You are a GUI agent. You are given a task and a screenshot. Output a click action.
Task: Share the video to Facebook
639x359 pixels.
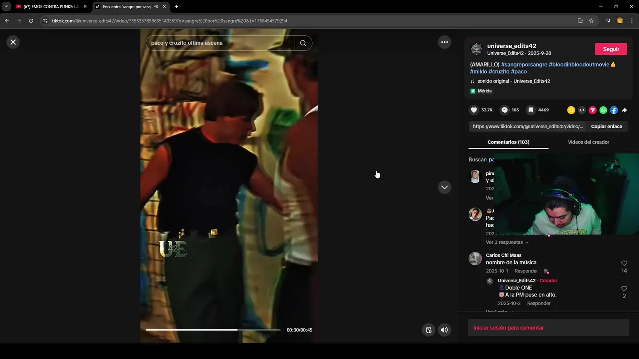pos(614,110)
